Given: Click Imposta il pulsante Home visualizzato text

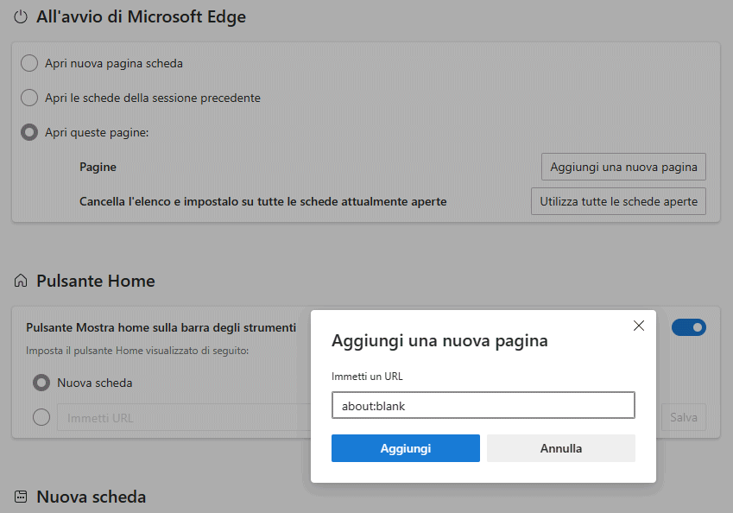Looking at the screenshot, I should [x=137, y=351].
